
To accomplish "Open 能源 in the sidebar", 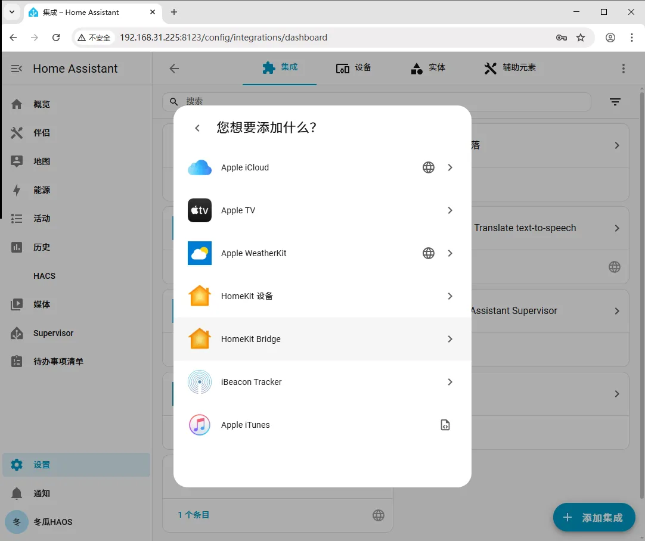I will coord(76,190).
